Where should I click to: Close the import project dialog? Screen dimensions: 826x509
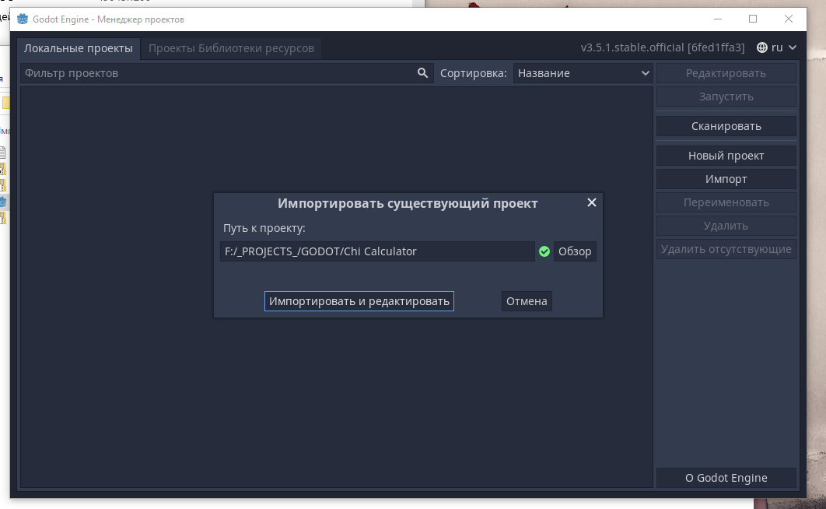592,203
